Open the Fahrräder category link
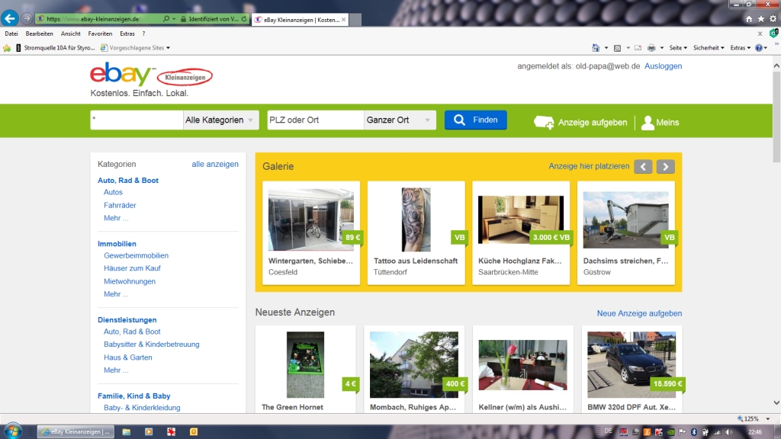 point(120,205)
